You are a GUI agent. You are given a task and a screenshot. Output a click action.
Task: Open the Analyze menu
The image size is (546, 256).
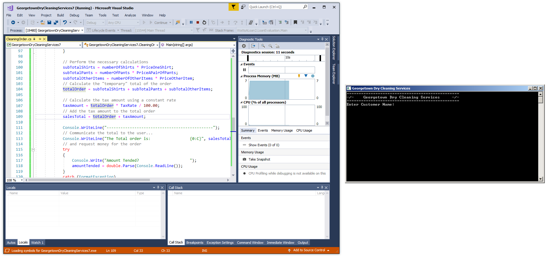pos(130,15)
